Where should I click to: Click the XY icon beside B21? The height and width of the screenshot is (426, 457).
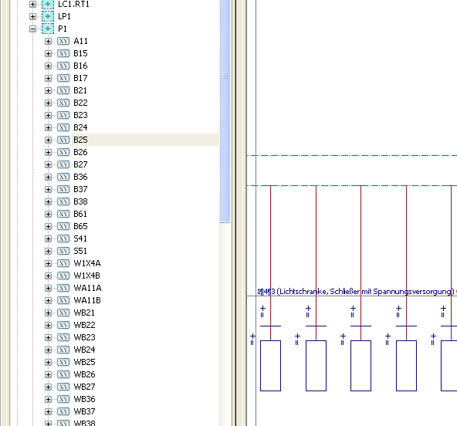(63, 90)
